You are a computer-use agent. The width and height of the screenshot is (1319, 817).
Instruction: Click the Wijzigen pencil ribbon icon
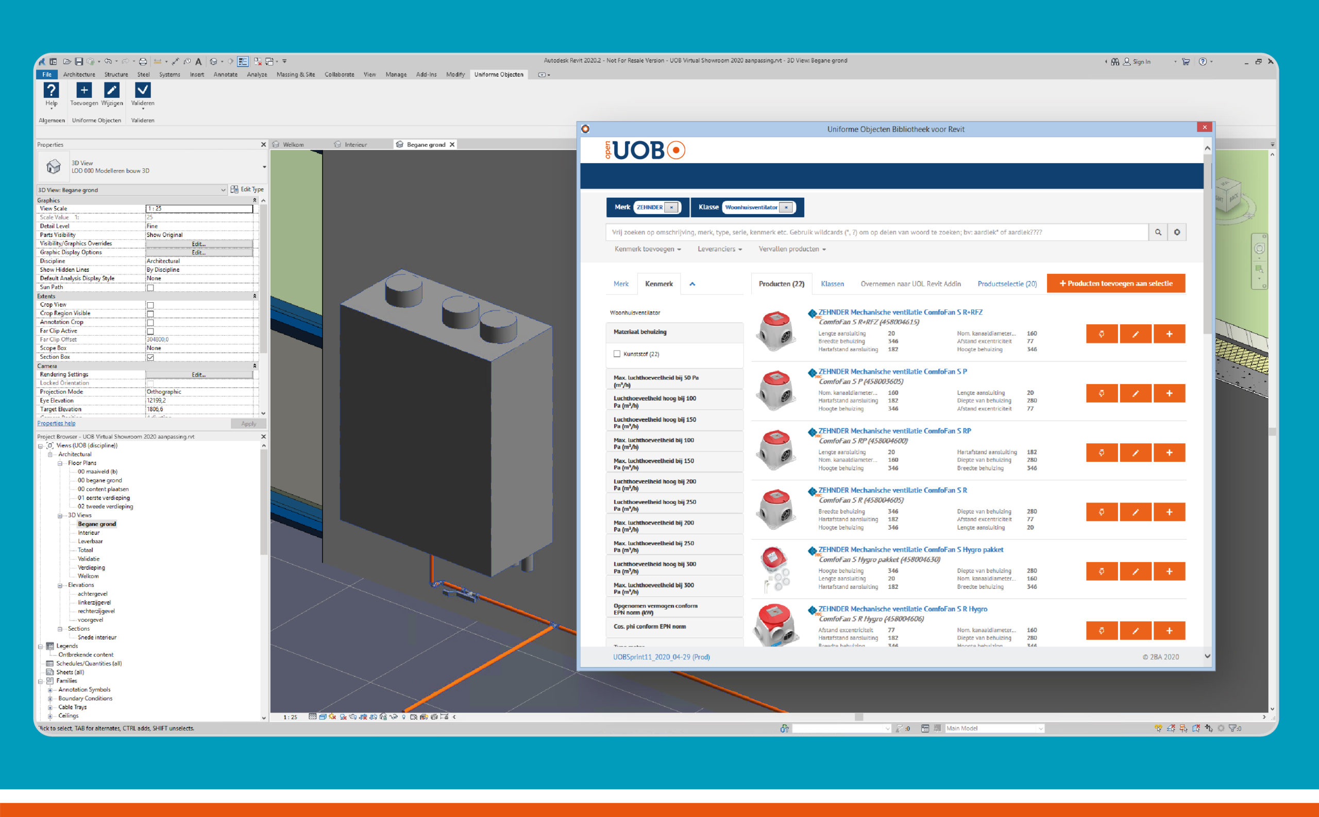(111, 90)
